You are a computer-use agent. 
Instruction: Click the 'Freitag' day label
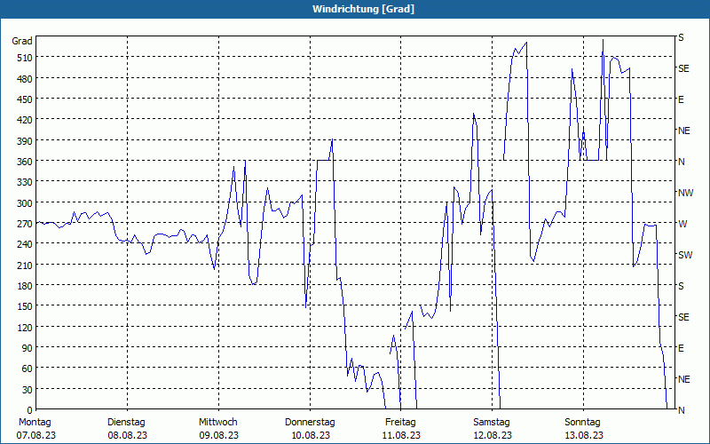click(x=400, y=422)
